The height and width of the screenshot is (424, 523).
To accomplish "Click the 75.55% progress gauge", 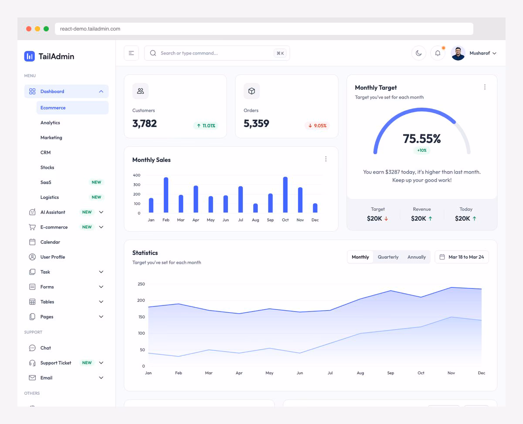I will coord(421,138).
